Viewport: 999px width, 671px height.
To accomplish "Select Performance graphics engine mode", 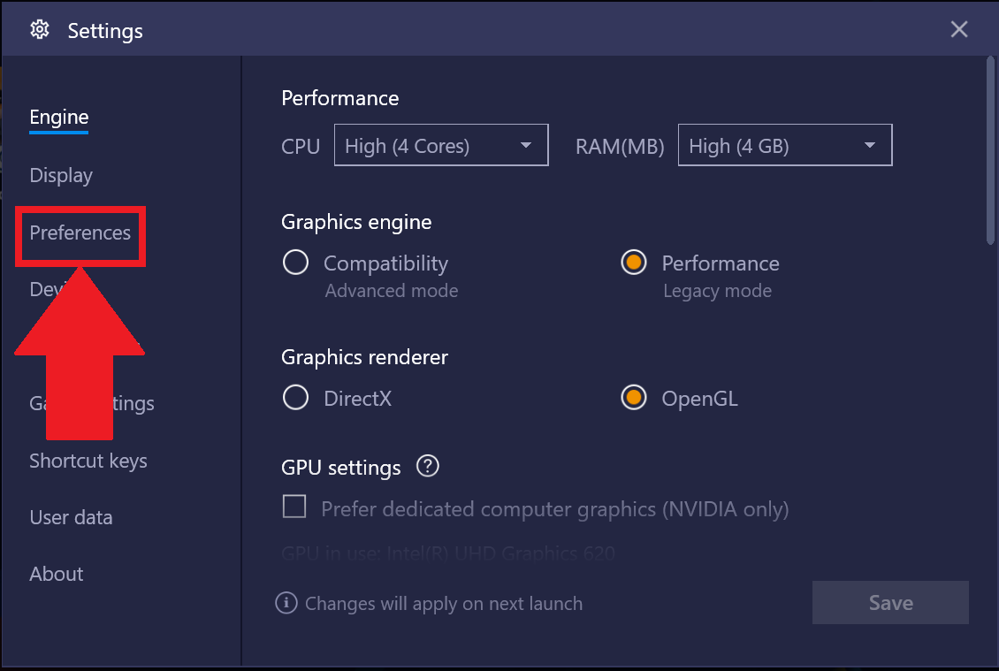I will click(634, 263).
